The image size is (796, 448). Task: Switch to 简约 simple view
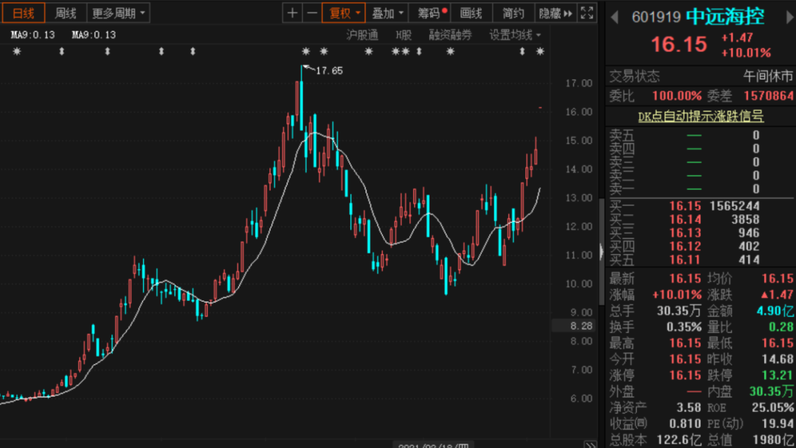click(x=513, y=13)
